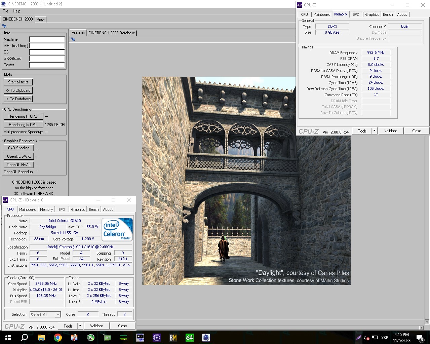Open the SPD tab in CPU-Z Memory window
This screenshot has height=344, width=430.
click(x=356, y=14)
